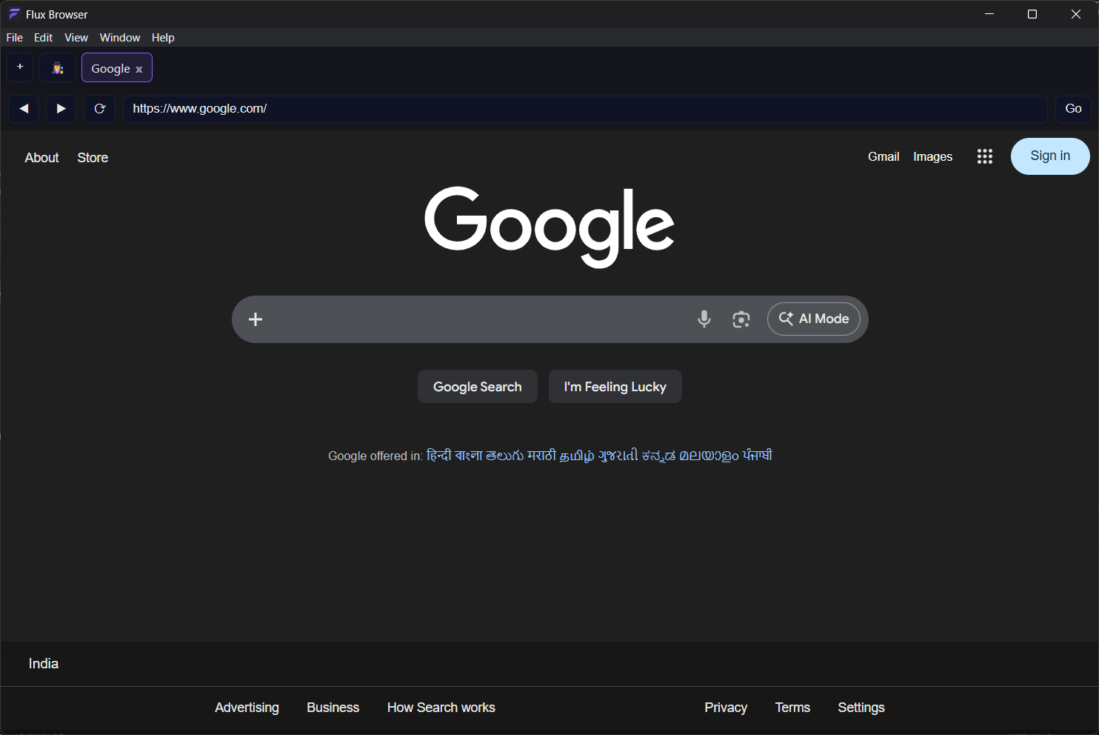Click I'm Feeling Lucky
1099x735 pixels.
coord(615,386)
